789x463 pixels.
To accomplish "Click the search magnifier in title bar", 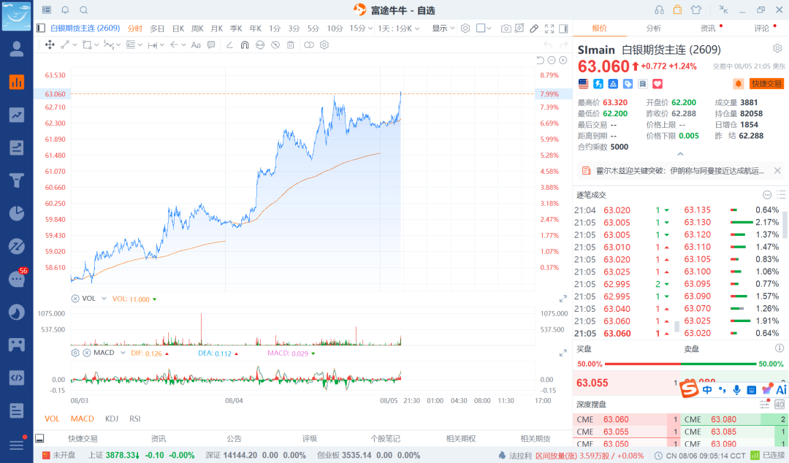I will (x=84, y=10).
